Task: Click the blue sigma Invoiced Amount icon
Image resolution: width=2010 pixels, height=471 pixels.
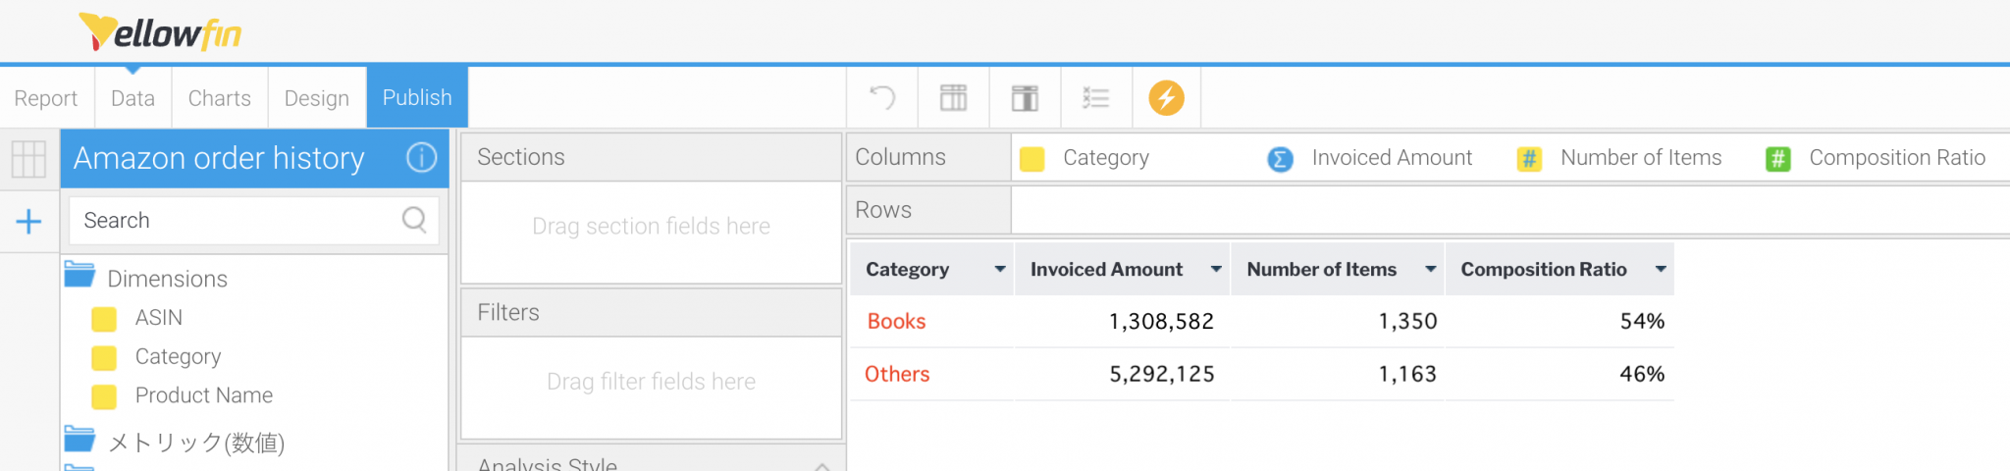Action: (1280, 159)
